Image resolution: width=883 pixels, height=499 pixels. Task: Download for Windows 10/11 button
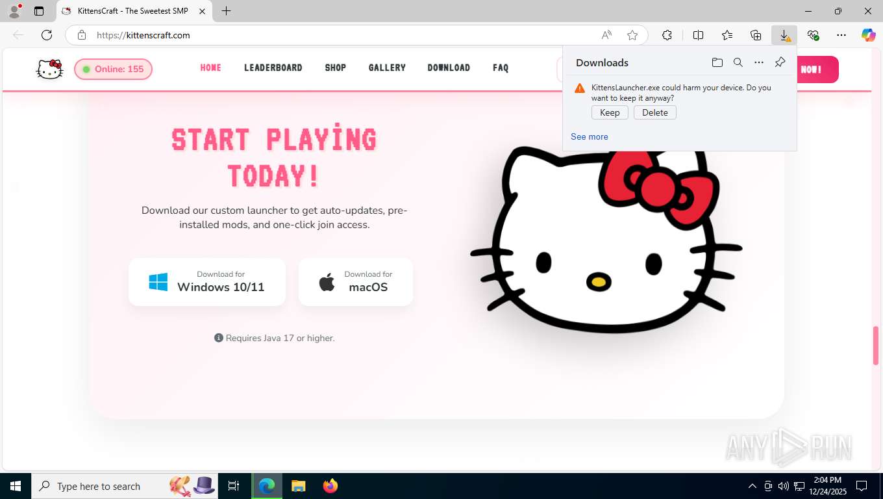tap(207, 282)
